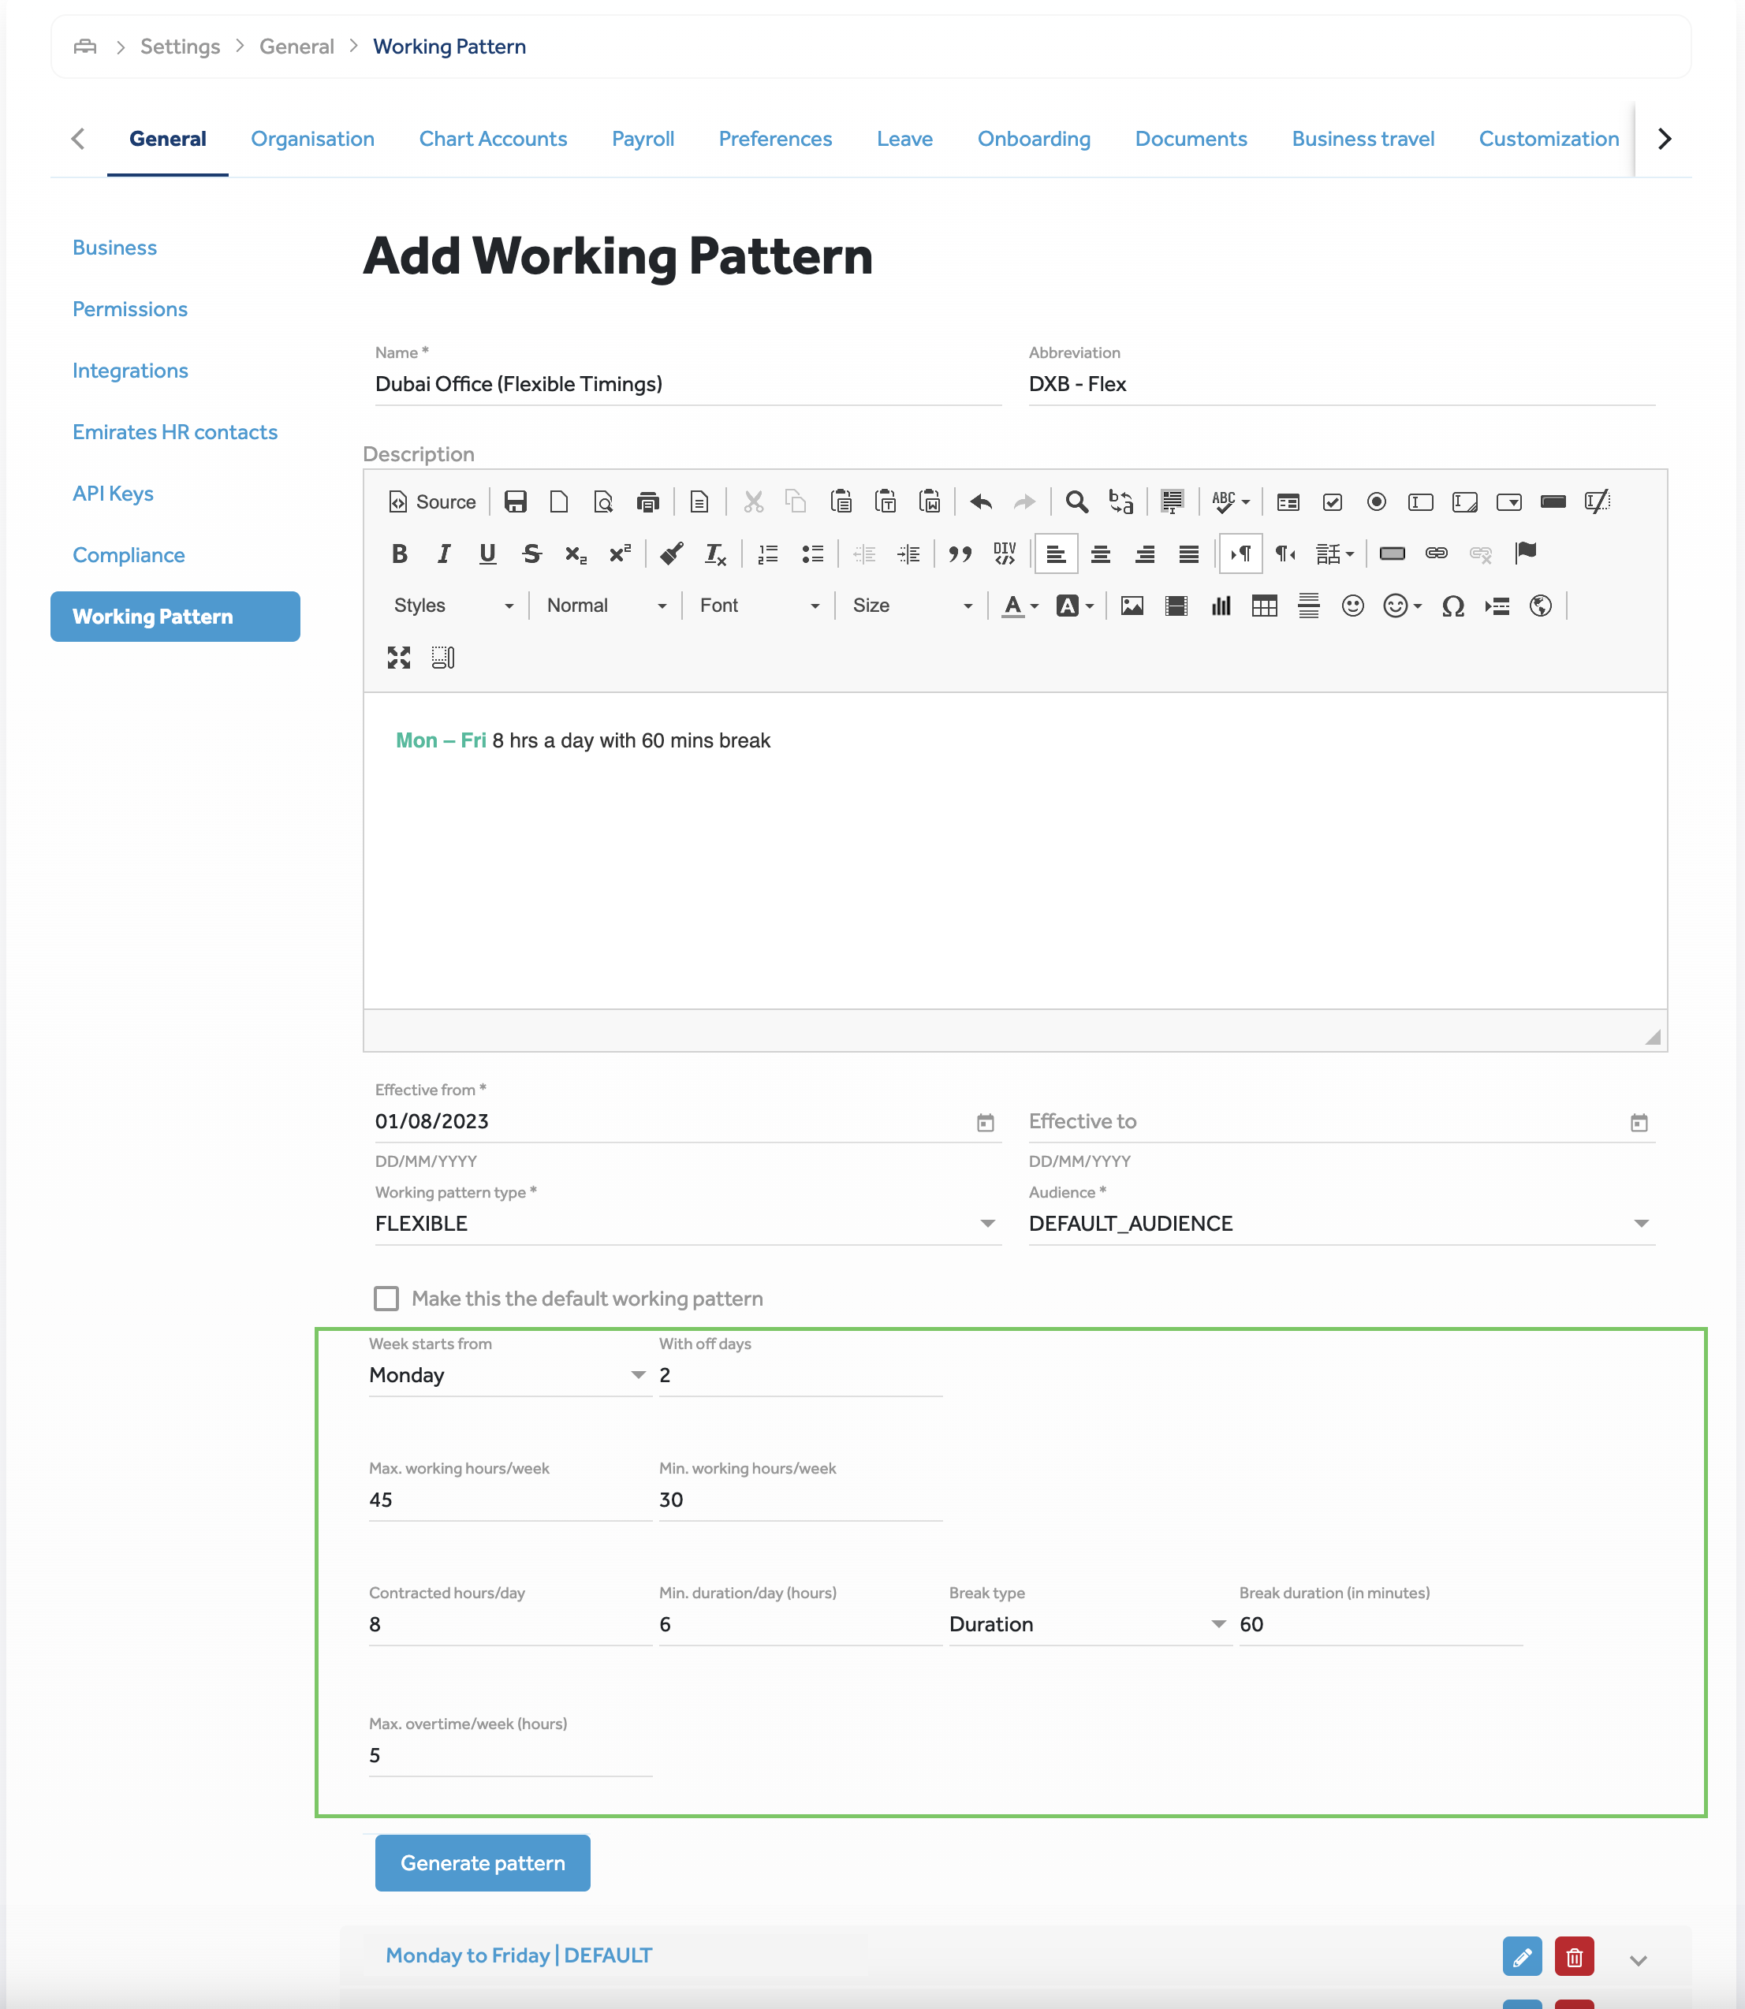
Task: Click the Insert Table icon
Action: coord(1264,606)
